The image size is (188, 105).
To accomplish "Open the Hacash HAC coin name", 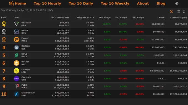I will [x=25, y=63].
